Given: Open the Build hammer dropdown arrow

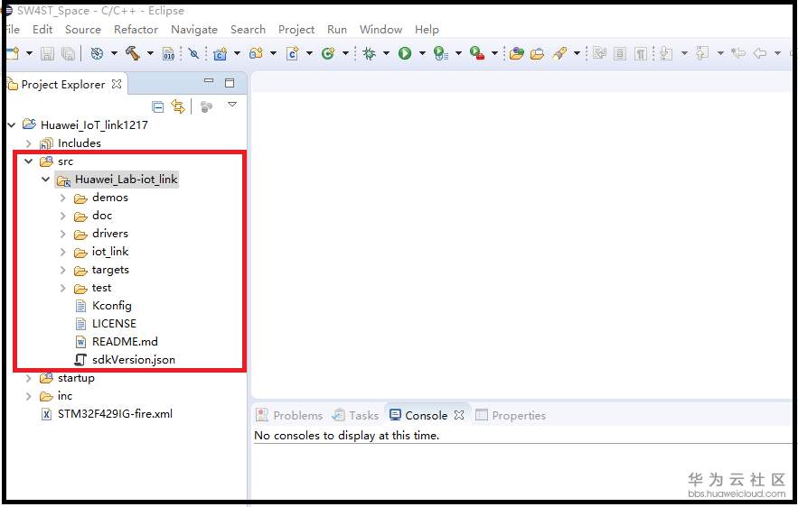Looking at the screenshot, I should point(150,53).
